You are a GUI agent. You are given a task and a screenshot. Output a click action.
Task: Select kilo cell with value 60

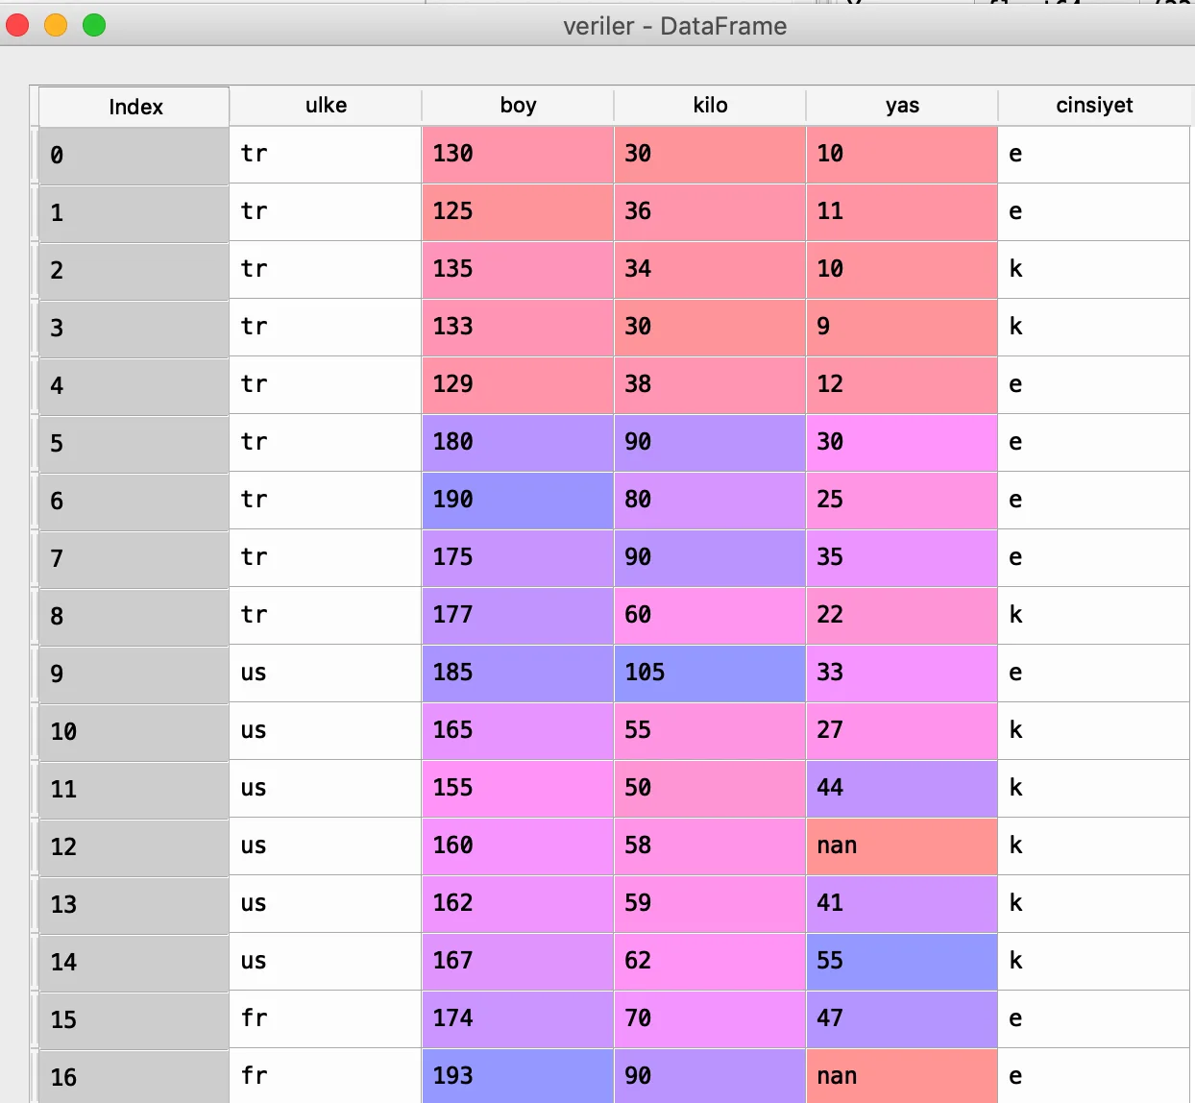point(710,616)
